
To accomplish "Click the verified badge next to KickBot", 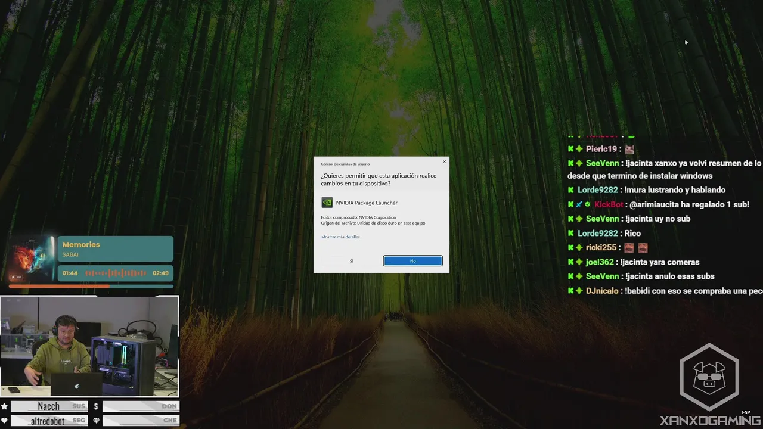I will pos(587,204).
